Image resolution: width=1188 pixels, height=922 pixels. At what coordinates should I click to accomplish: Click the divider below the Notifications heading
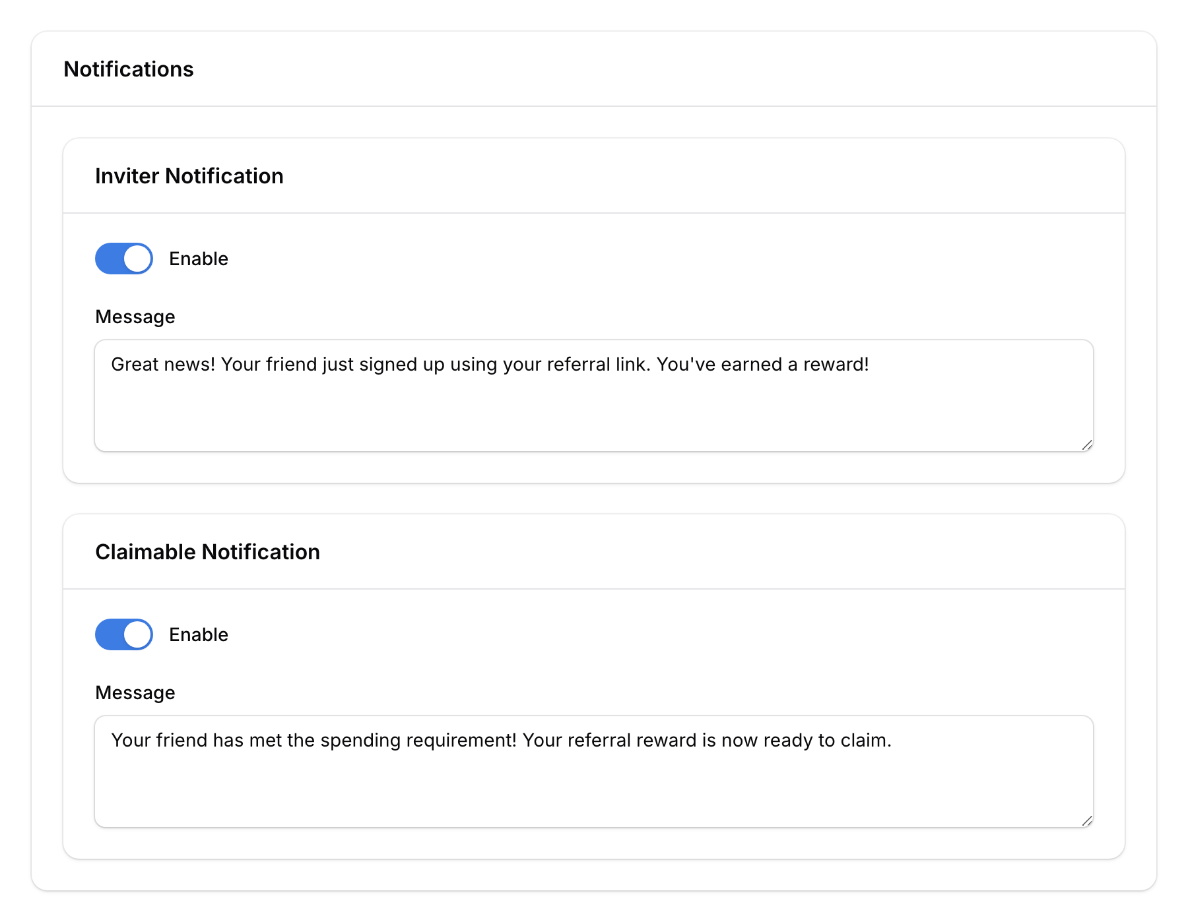[x=594, y=104]
